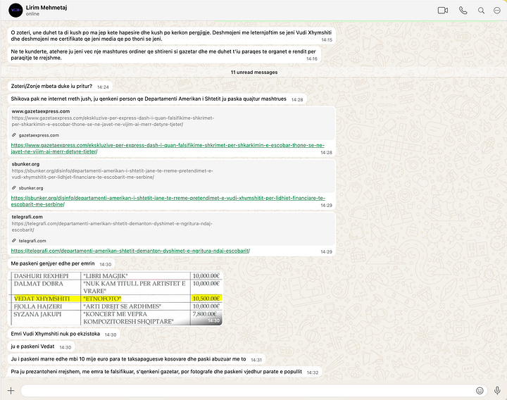Select message starting 'Shikova pak ne internet'
Image resolution: width=507 pixels, height=400 pixels.
(x=158, y=99)
